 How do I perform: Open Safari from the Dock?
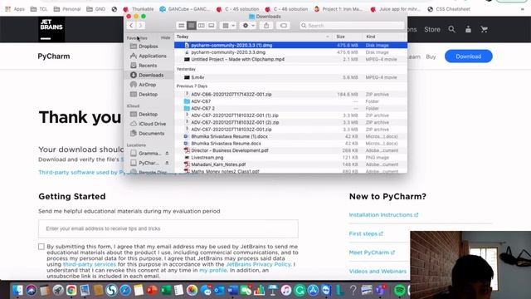tap(125, 290)
